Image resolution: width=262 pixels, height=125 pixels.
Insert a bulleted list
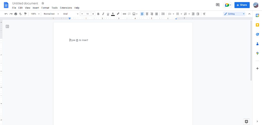tap(178, 14)
